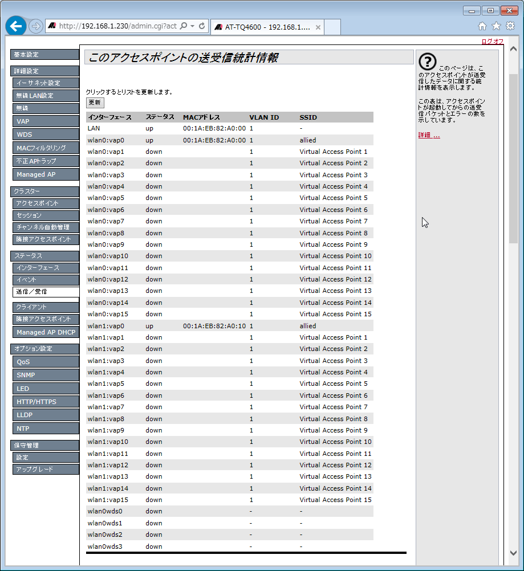Open アップグレード menu item
524x571 pixels.
click(46, 470)
